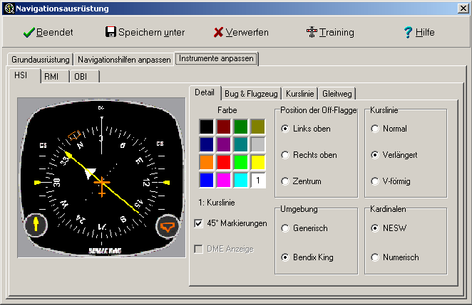Viewport: 472px width, 305px height.
Task: Click the airplane Training icon
Action: point(312,32)
